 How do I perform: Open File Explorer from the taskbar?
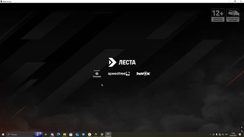click(x=64, y=134)
